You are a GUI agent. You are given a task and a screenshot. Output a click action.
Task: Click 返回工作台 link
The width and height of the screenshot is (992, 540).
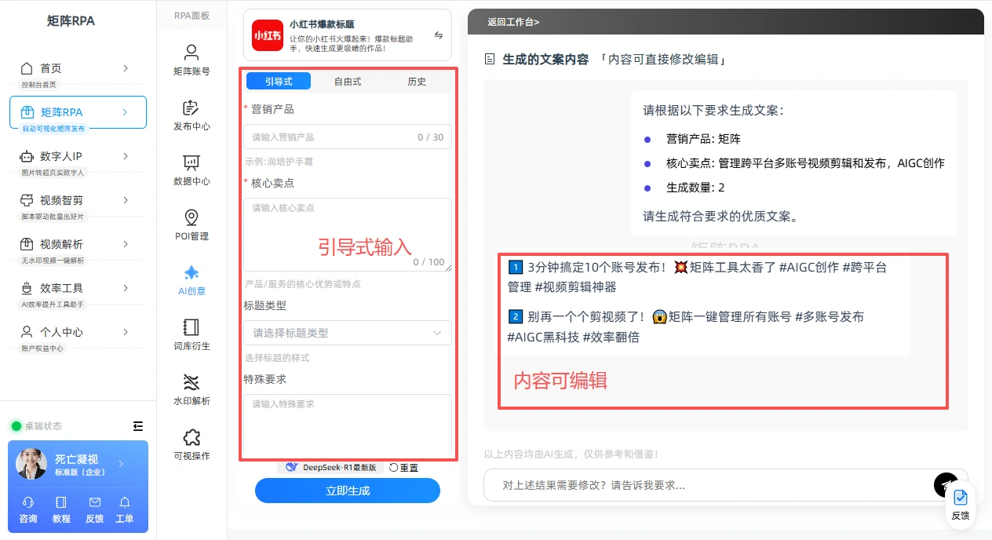(x=513, y=22)
